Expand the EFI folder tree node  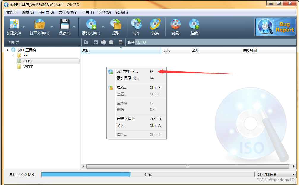click(14, 56)
